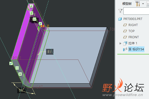Select the 耳 标识154 feature
The width and height of the screenshot is (149, 99).
(136, 49)
